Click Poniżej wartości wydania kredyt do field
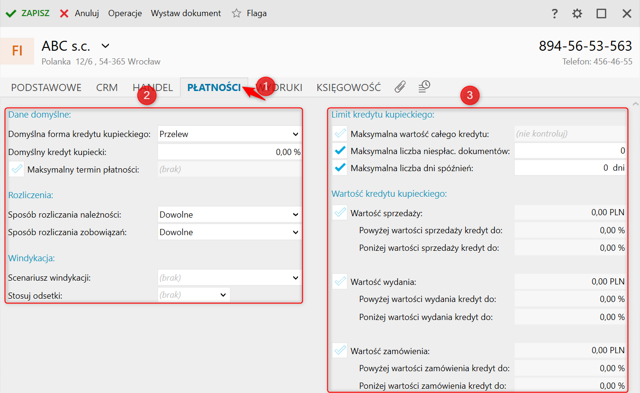640x393 pixels. 570,317
